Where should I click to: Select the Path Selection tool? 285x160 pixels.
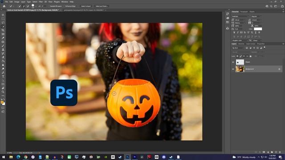pyautogui.click(x=3, y=80)
